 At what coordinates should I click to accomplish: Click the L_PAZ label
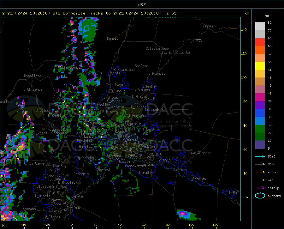234,193
